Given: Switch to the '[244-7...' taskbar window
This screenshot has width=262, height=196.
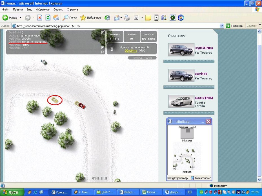Looking at the screenshot, I should tap(105, 192).
